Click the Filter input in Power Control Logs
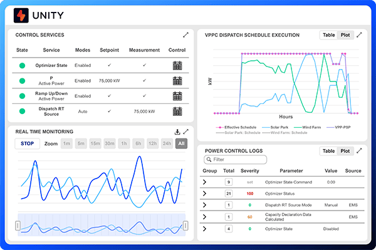376x250 pixels. tap(235, 159)
